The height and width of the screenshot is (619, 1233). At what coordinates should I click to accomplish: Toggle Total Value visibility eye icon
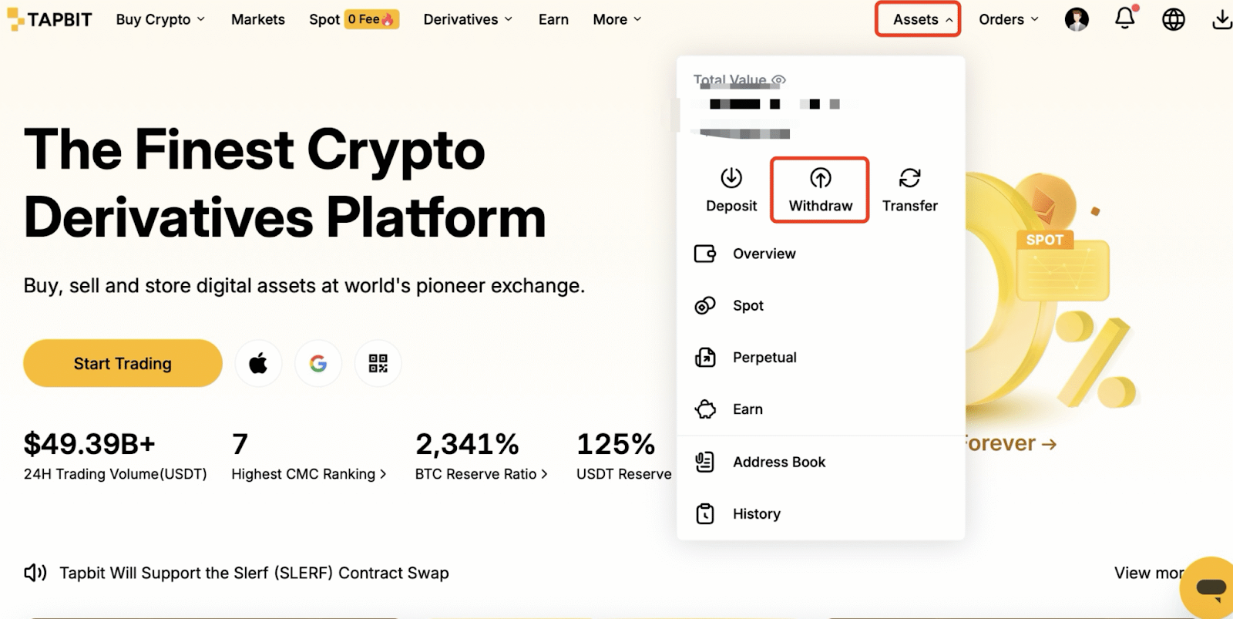tap(779, 80)
